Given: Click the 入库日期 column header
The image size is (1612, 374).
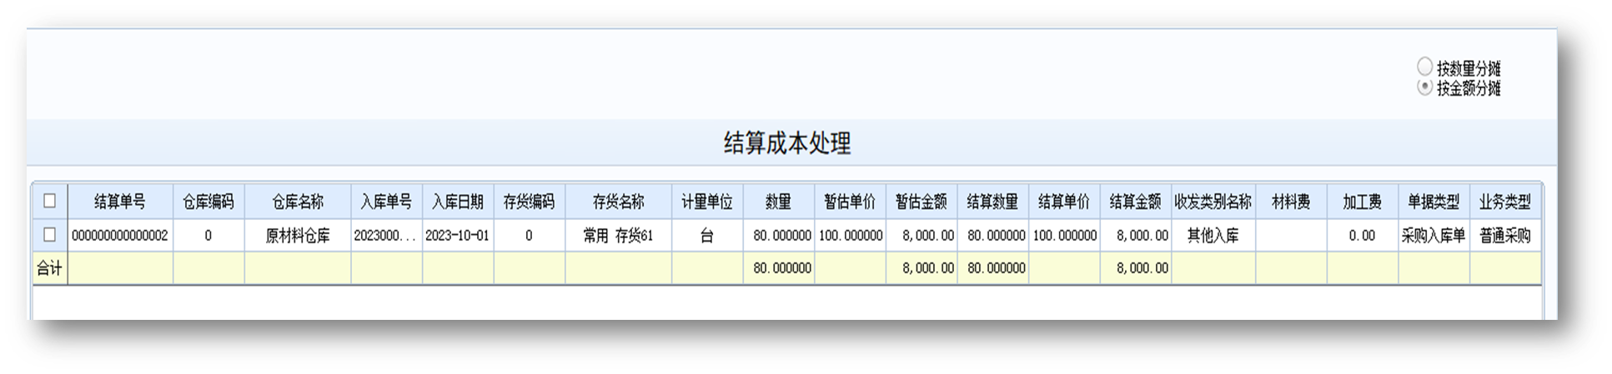Looking at the screenshot, I should pos(458,202).
